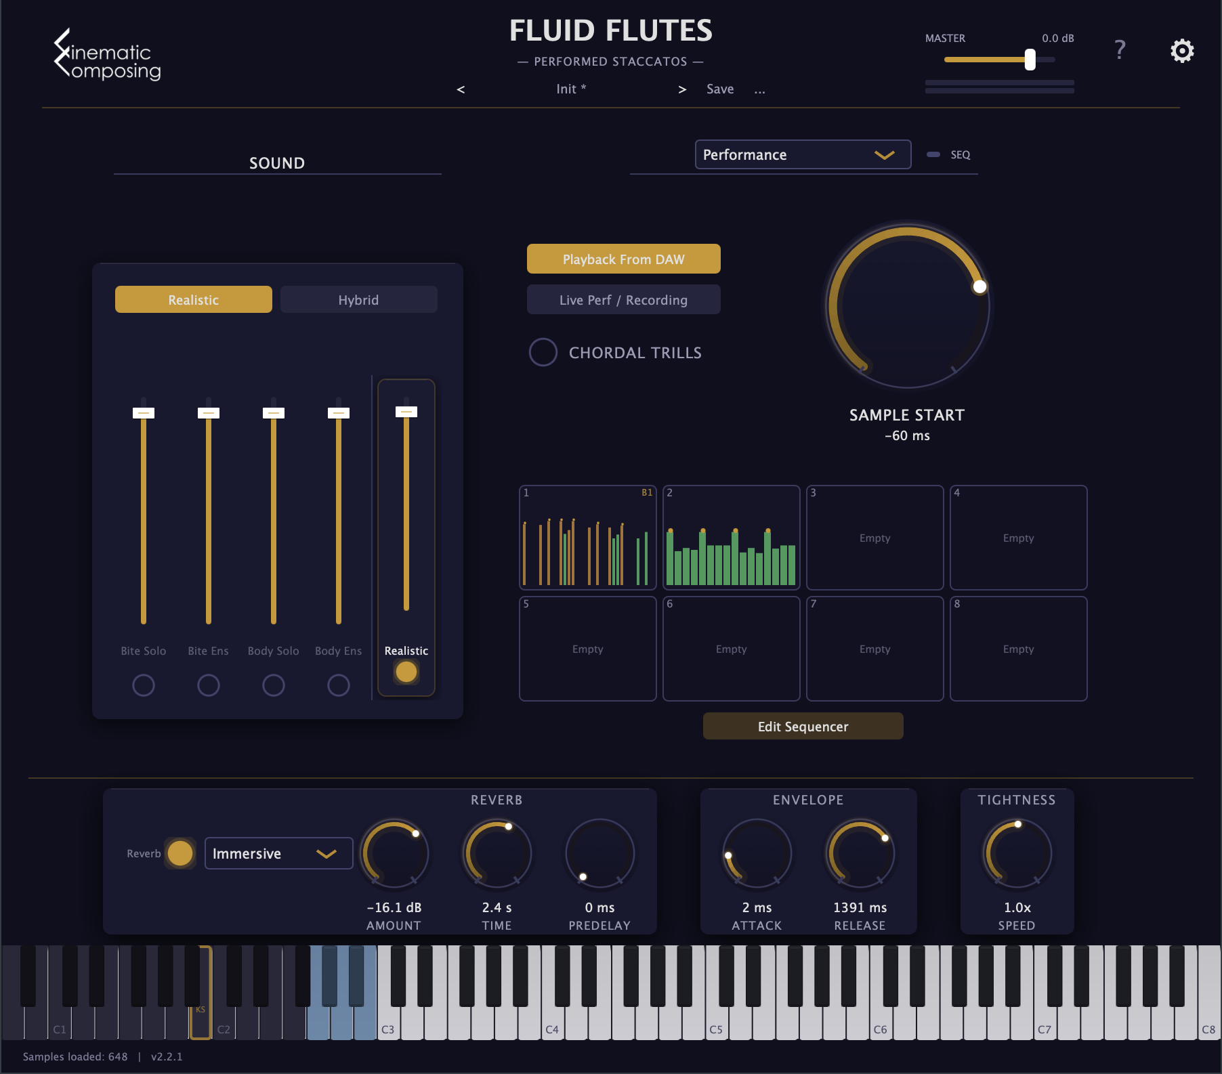Open the Immersive reverb type dropdown
The width and height of the screenshot is (1222, 1074).
pos(279,853)
